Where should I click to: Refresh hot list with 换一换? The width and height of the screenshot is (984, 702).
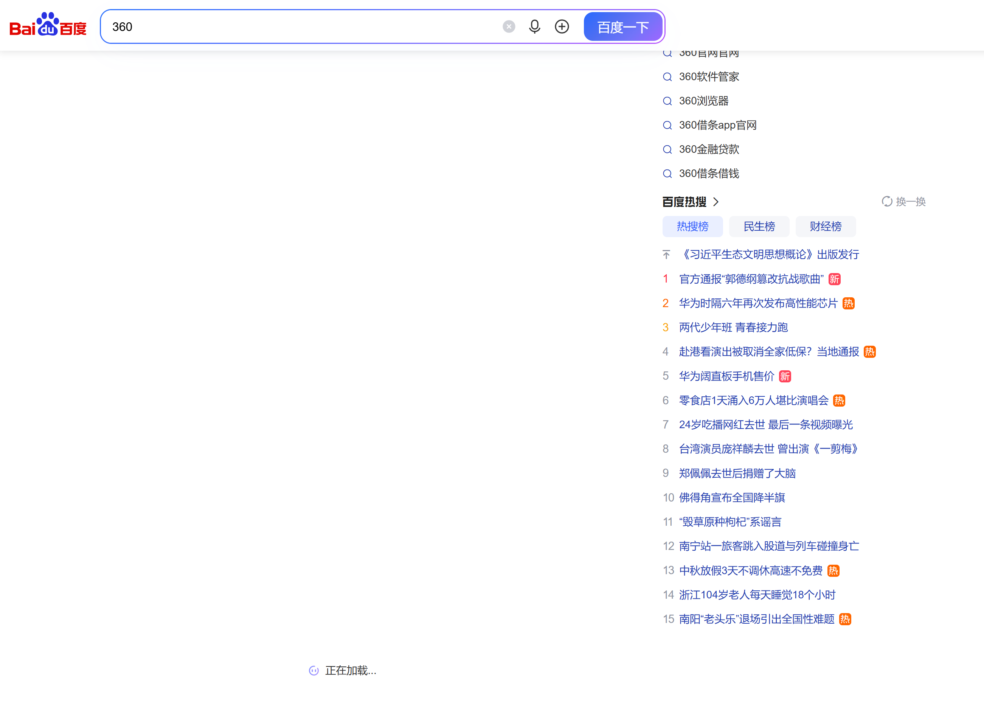[903, 202]
